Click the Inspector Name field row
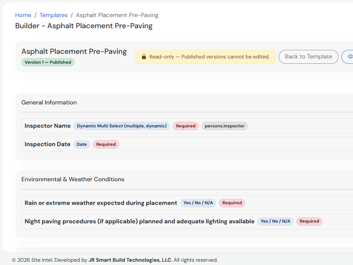The height and width of the screenshot is (265, 353). (187, 126)
